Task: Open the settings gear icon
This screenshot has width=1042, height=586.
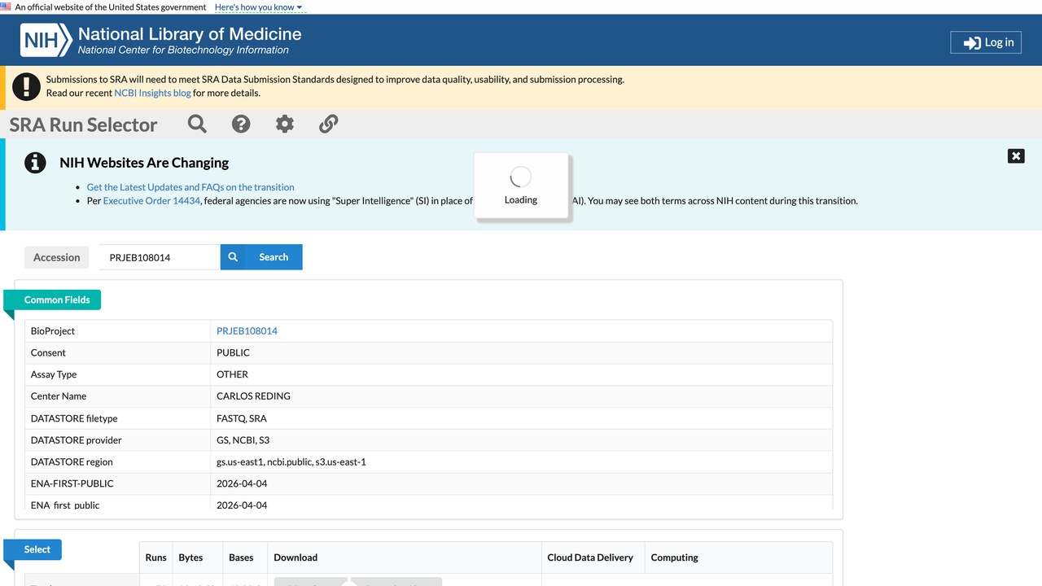Action: pyautogui.click(x=284, y=124)
